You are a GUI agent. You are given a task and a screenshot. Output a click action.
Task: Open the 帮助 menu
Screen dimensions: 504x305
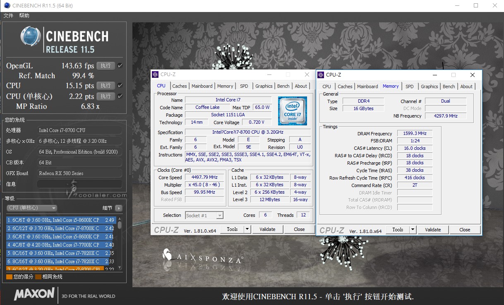24,16
